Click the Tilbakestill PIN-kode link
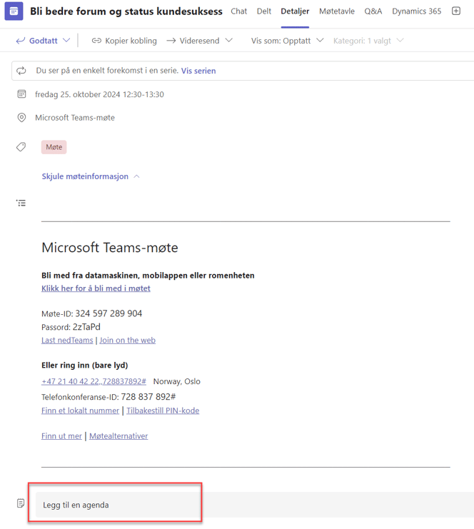Screen dimensions: 474x529 click(x=163, y=410)
